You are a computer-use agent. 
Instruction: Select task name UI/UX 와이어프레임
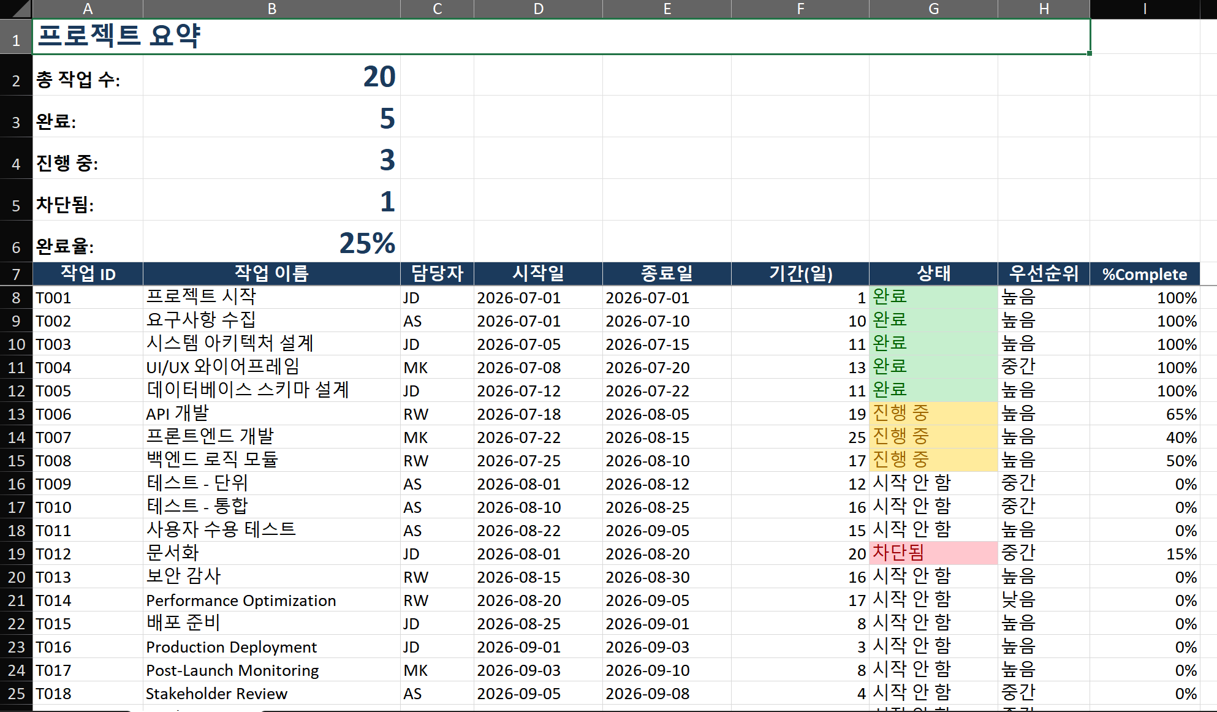click(271, 367)
